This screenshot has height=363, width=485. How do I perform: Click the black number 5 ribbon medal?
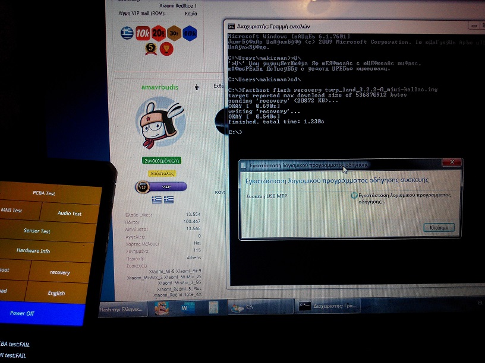(x=151, y=48)
